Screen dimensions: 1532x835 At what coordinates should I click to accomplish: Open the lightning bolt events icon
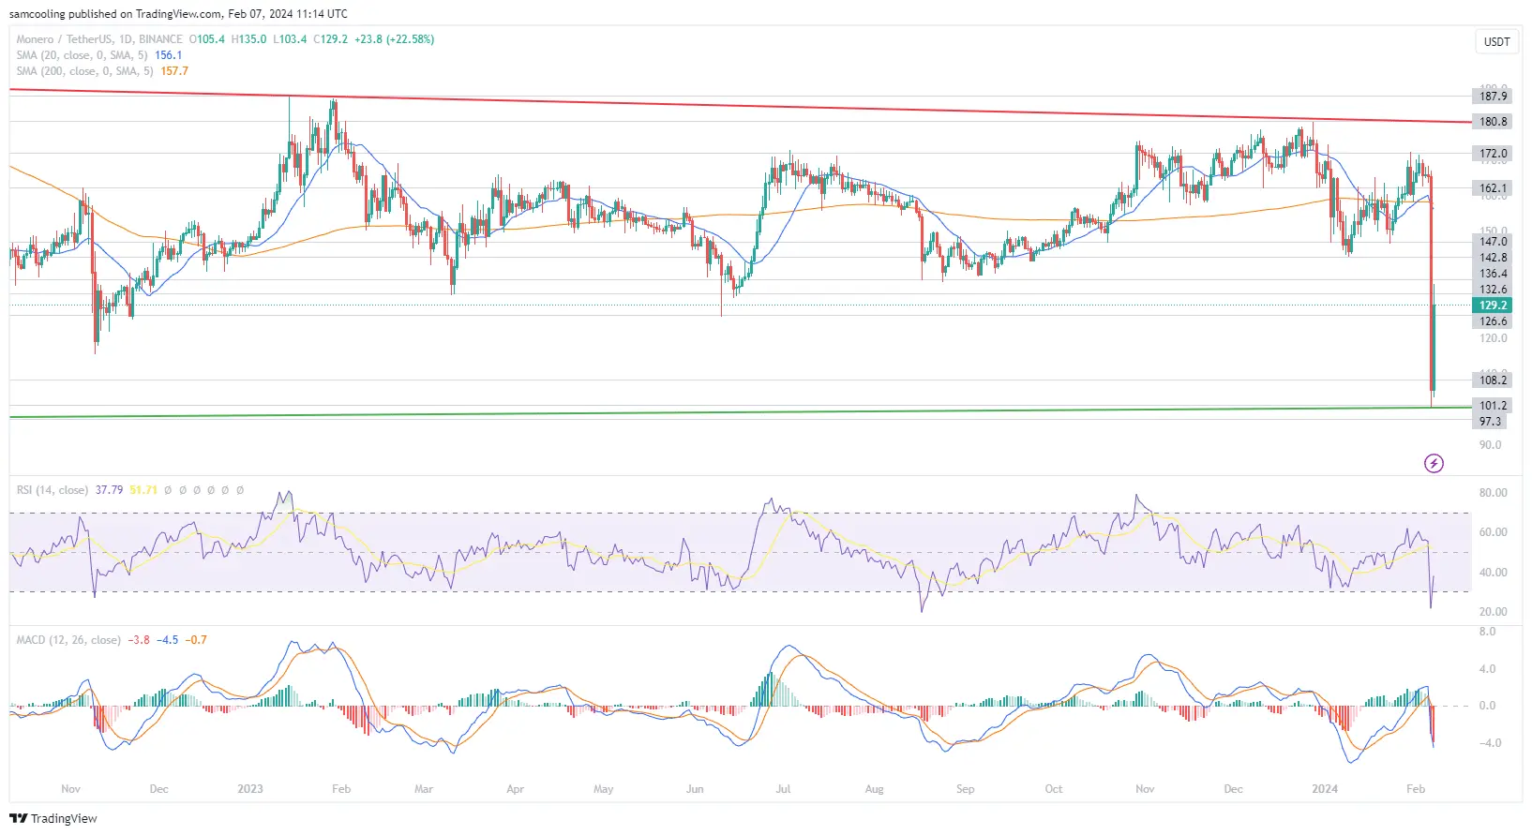(1434, 463)
